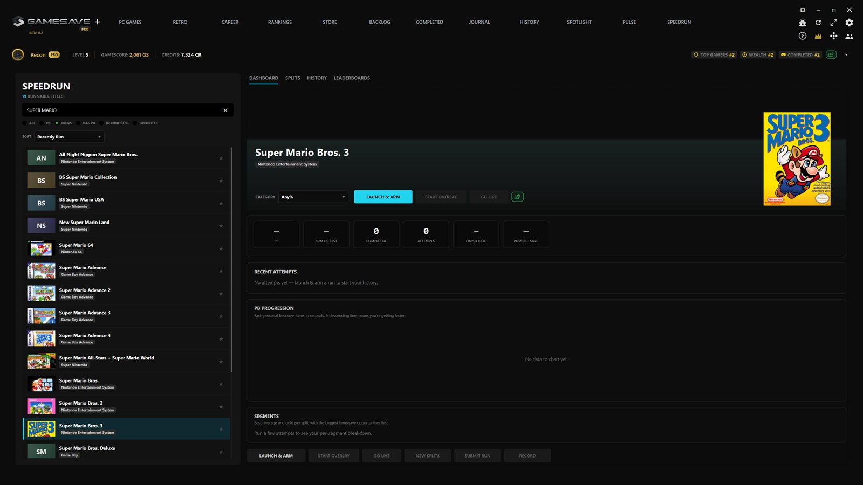Open the friends people icon
Image resolution: width=863 pixels, height=485 pixels.
pyautogui.click(x=850, y=37)
